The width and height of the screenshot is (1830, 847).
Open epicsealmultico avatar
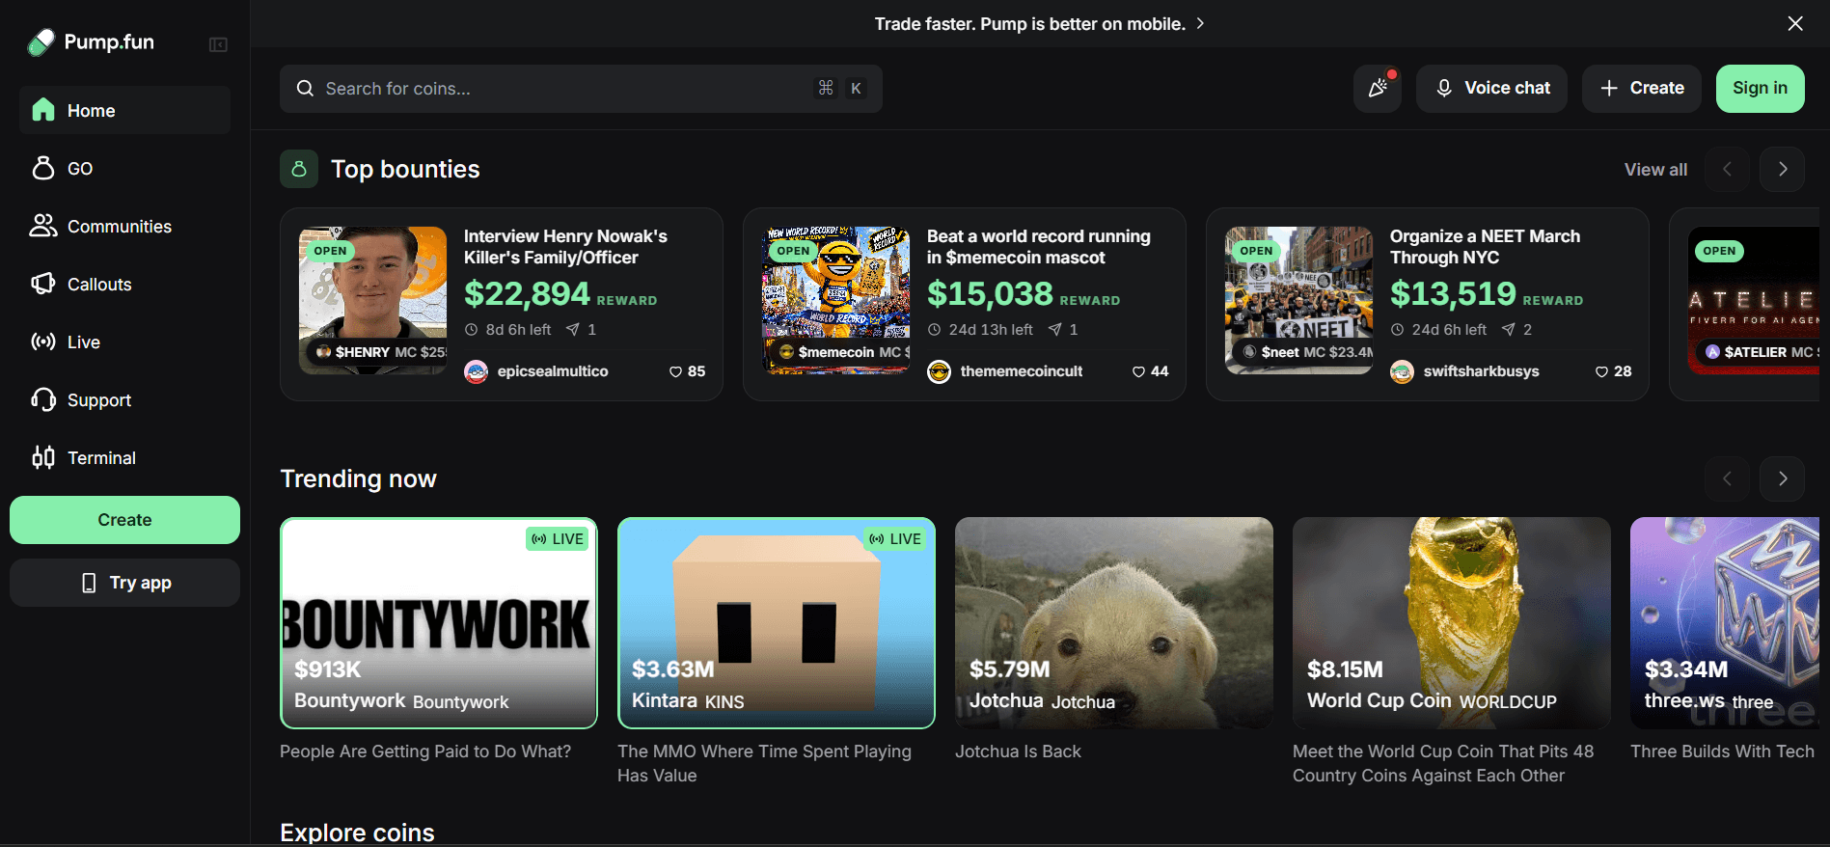[476, 371]
